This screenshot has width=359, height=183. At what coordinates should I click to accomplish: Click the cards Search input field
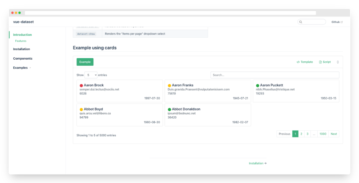275,75
